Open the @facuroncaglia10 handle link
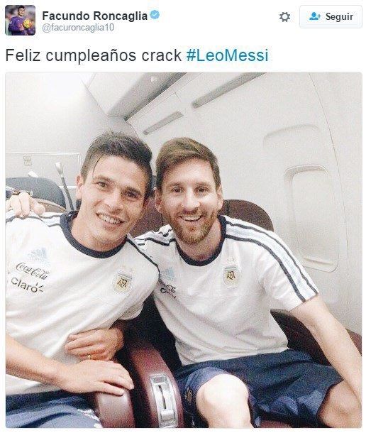 [78, 28]
